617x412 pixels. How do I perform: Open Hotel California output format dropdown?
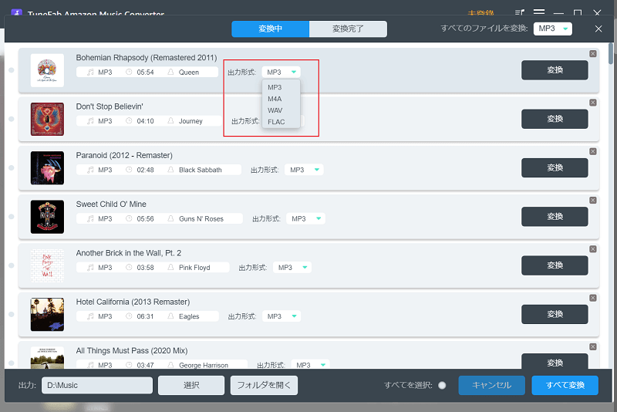coord(281,316)
